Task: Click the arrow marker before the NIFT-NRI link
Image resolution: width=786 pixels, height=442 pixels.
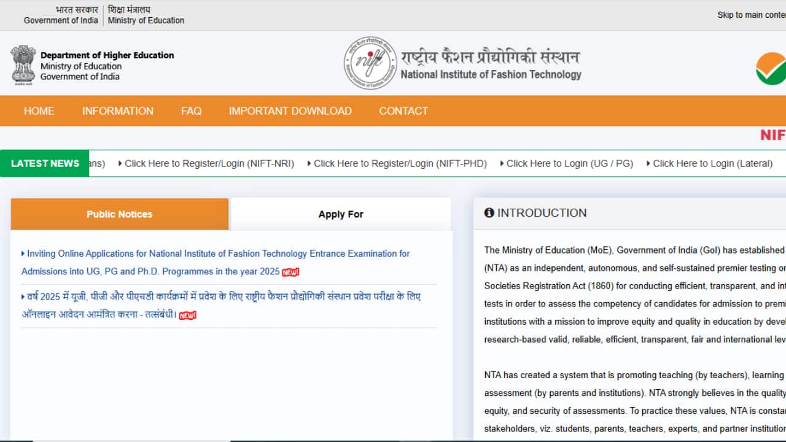Action: (120, 163)
